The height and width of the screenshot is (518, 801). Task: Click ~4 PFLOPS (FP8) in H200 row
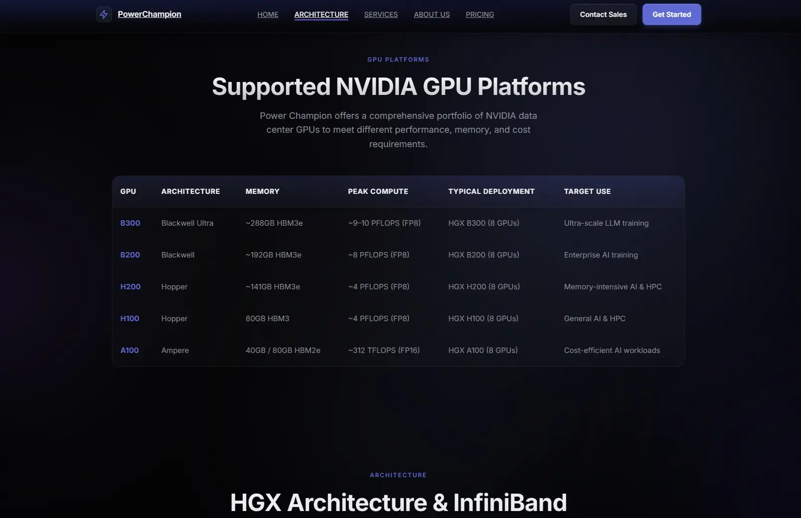pos(379,287)
